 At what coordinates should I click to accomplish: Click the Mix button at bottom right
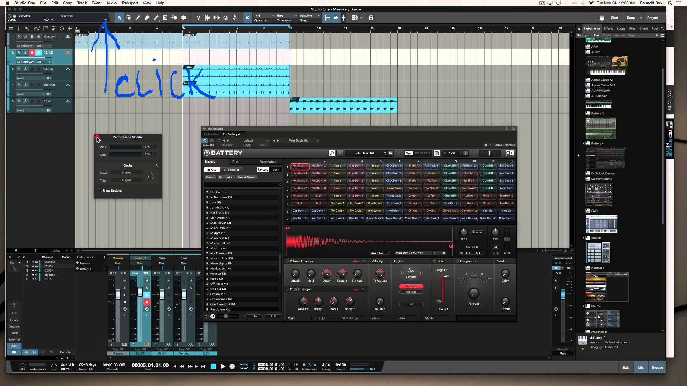pos(640,367)
